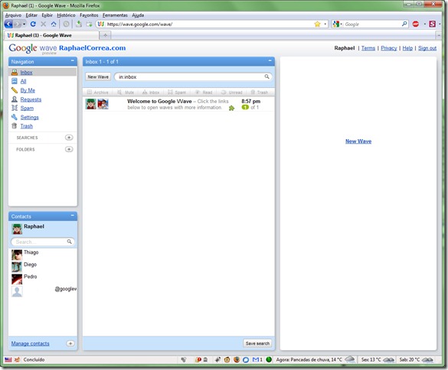Minimize the Navigation panel
This screenshot has height=370, width=448.
(72, 60)
